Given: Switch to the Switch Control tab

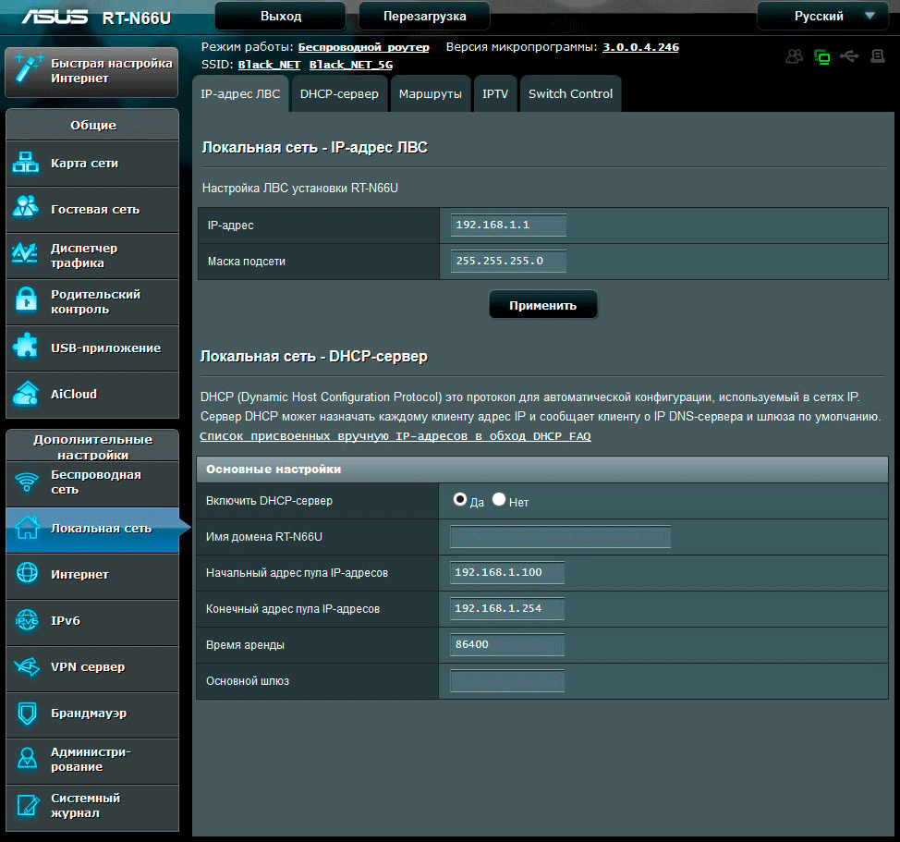Looking at the screenshot, I should click(x=570, y=93).
